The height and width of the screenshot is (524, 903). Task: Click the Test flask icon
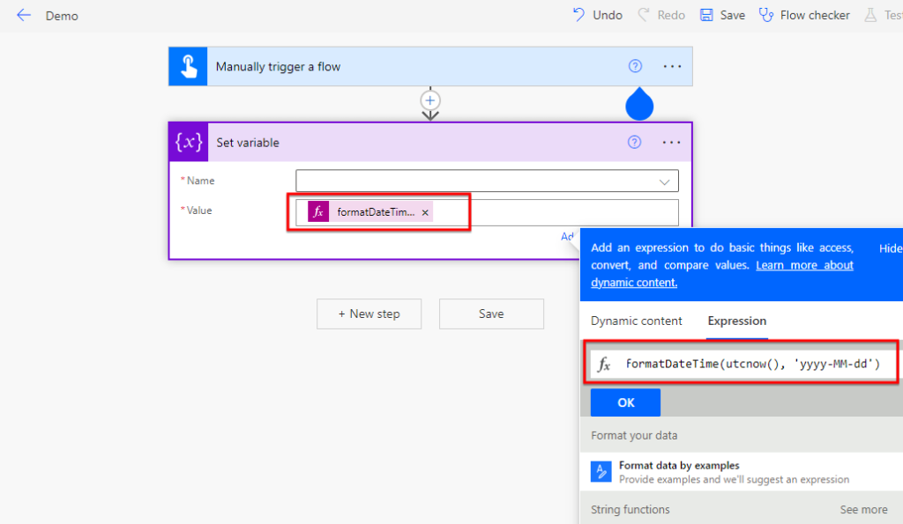[870, 15]
